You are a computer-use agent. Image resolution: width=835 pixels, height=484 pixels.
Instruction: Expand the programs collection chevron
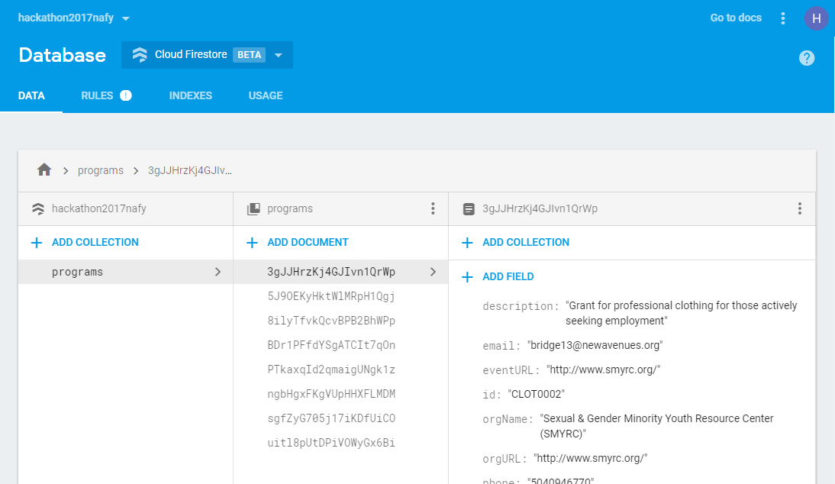coord(218,272)
